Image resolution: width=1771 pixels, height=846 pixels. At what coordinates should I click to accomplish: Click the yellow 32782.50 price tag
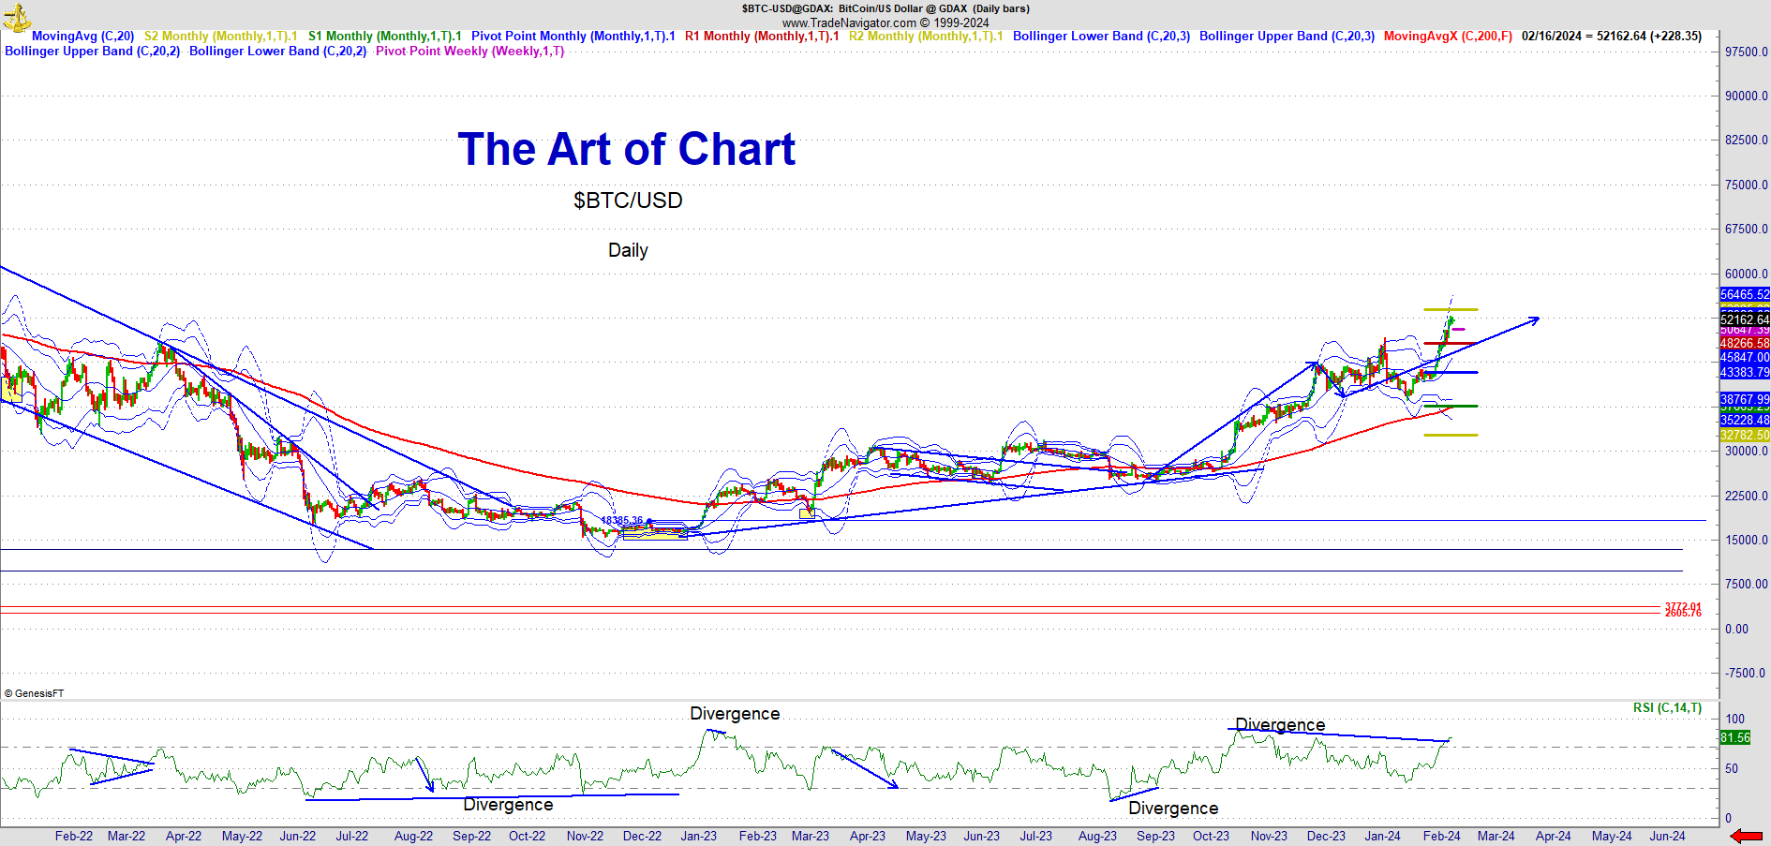[x=1745, y=436]
